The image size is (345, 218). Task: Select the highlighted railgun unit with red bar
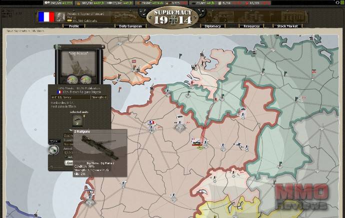coord(197,143)
